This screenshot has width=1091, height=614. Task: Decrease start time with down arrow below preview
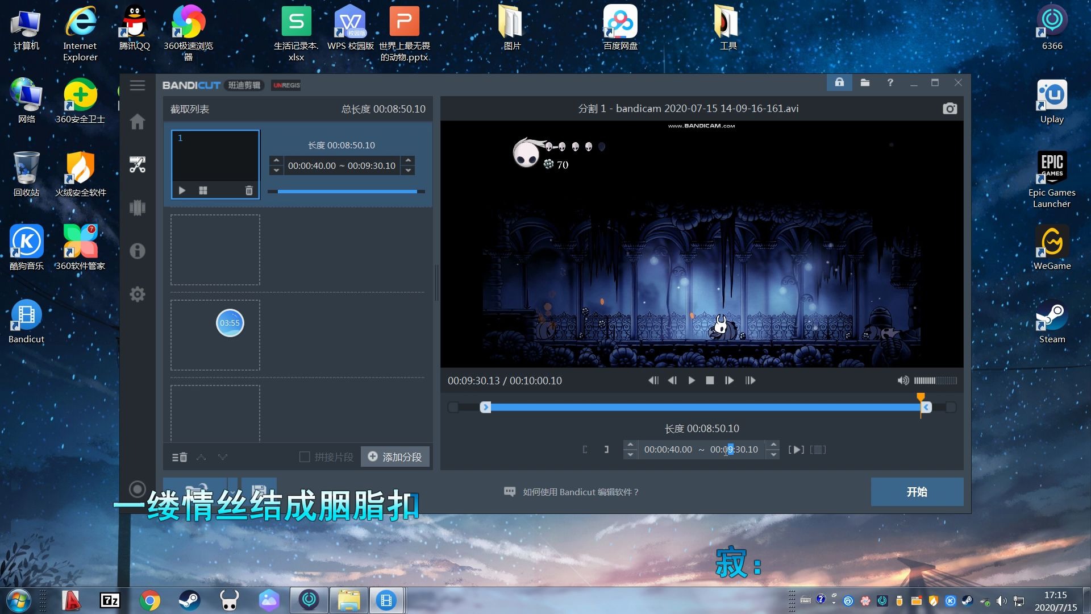pos(630,455)
